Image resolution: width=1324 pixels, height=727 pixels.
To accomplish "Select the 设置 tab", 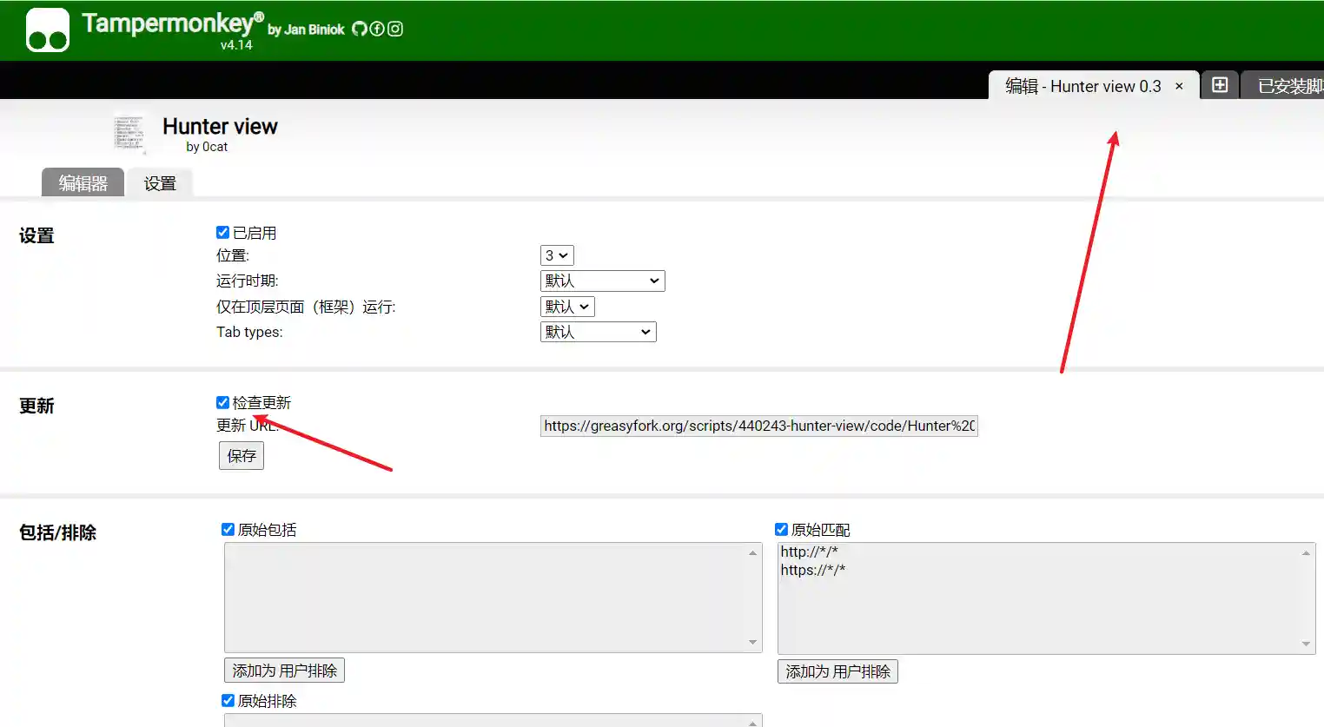I will coord(160,183).
